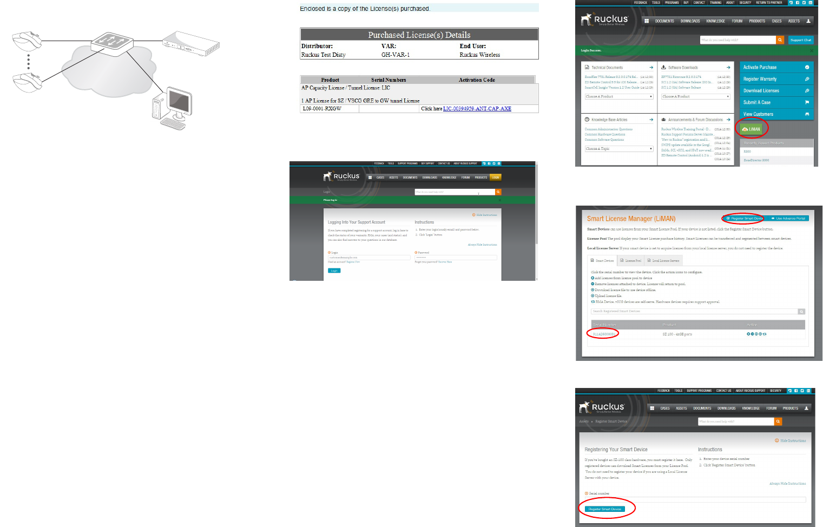Open the serial number link in the LiMAN table
Image resolution: width=823 pixels, height=527 pixels.
pyautogui.click(x=604, y=334)
